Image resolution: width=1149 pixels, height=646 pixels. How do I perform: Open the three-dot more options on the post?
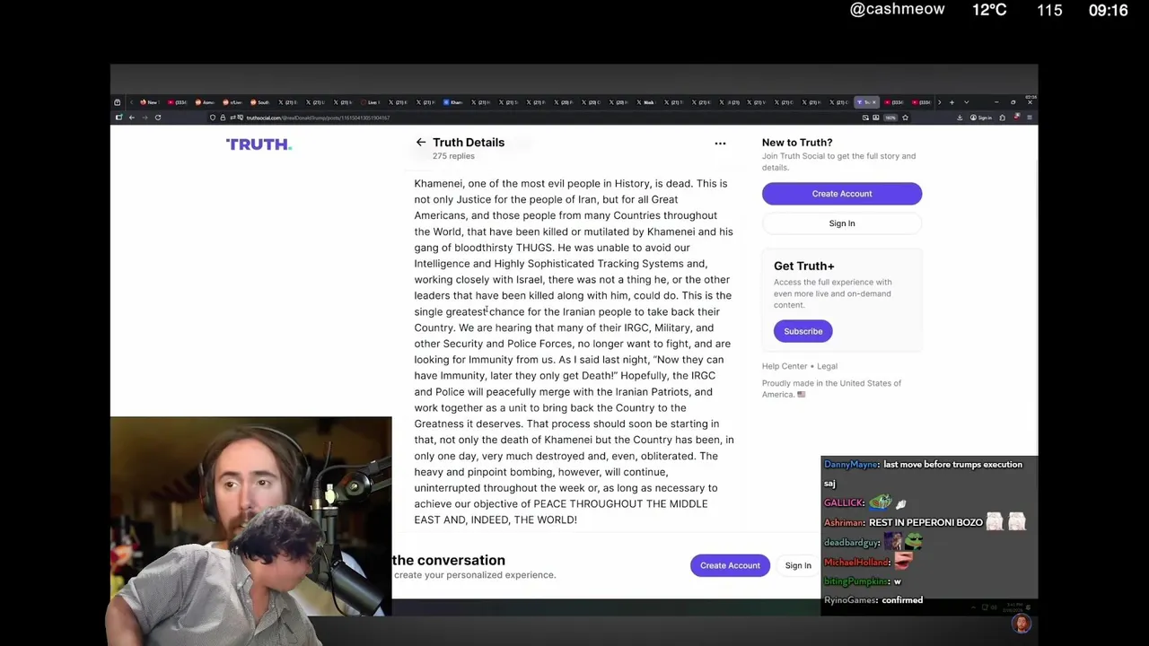tap(720, 143)
